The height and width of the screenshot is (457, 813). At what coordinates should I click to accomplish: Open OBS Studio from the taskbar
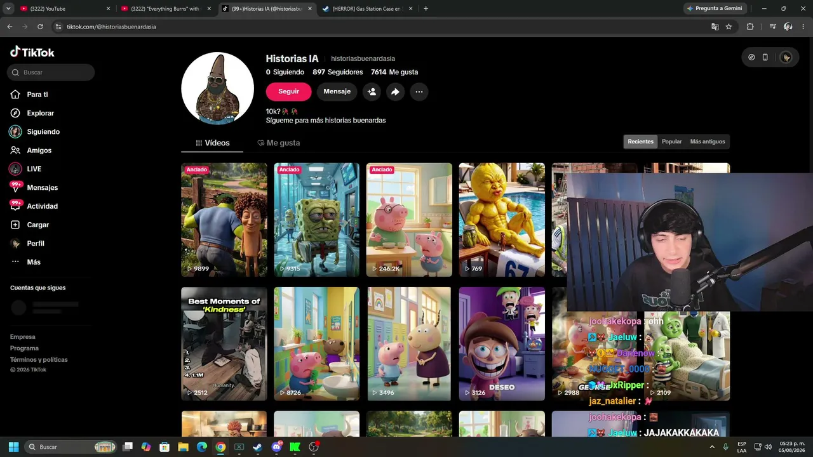click(314, 447)
